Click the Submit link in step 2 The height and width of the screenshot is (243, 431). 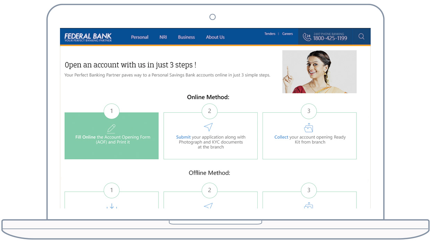pos(183,137)
